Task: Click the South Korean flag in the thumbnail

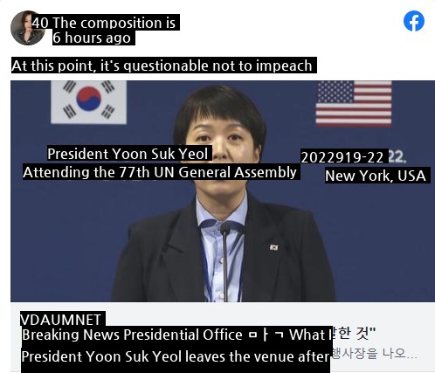Action: (x=89, y=102)
